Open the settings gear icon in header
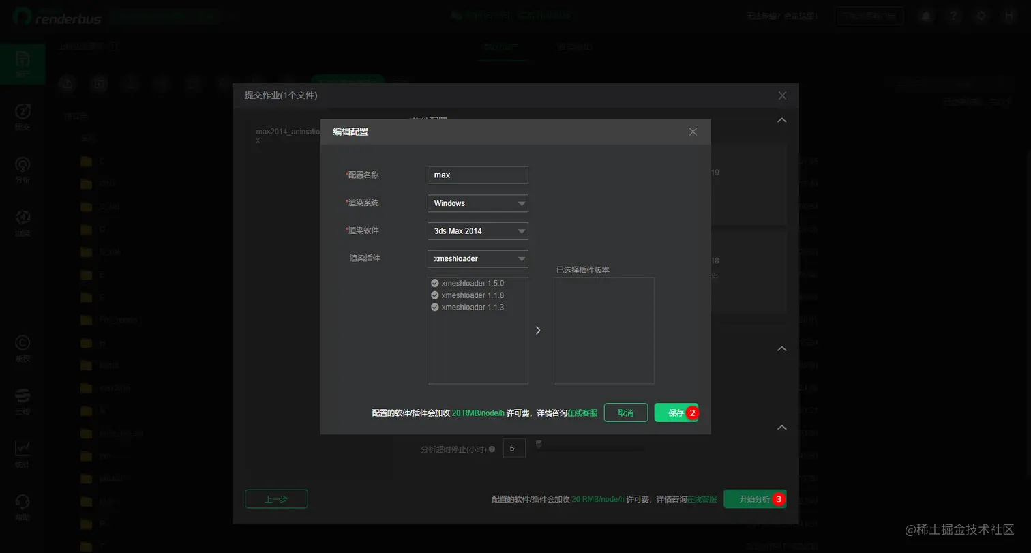 tap(981, 16)
